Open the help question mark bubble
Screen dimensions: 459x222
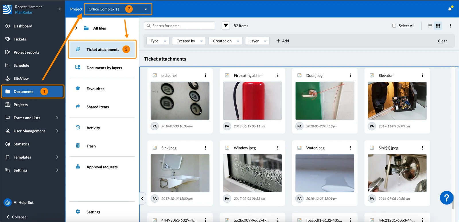(447, 198)
